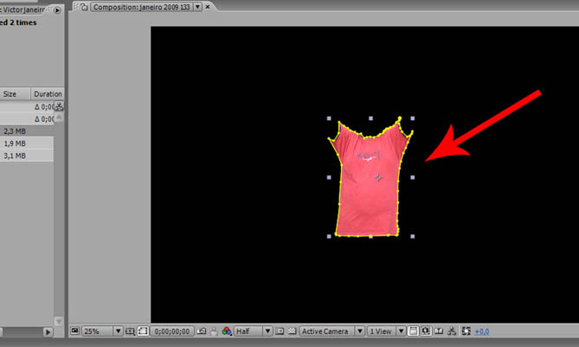Image resolution: width=579 pixels, height=347 pixels.
Task: Take a snapshot with the camera icon
Action: (201, 331)
